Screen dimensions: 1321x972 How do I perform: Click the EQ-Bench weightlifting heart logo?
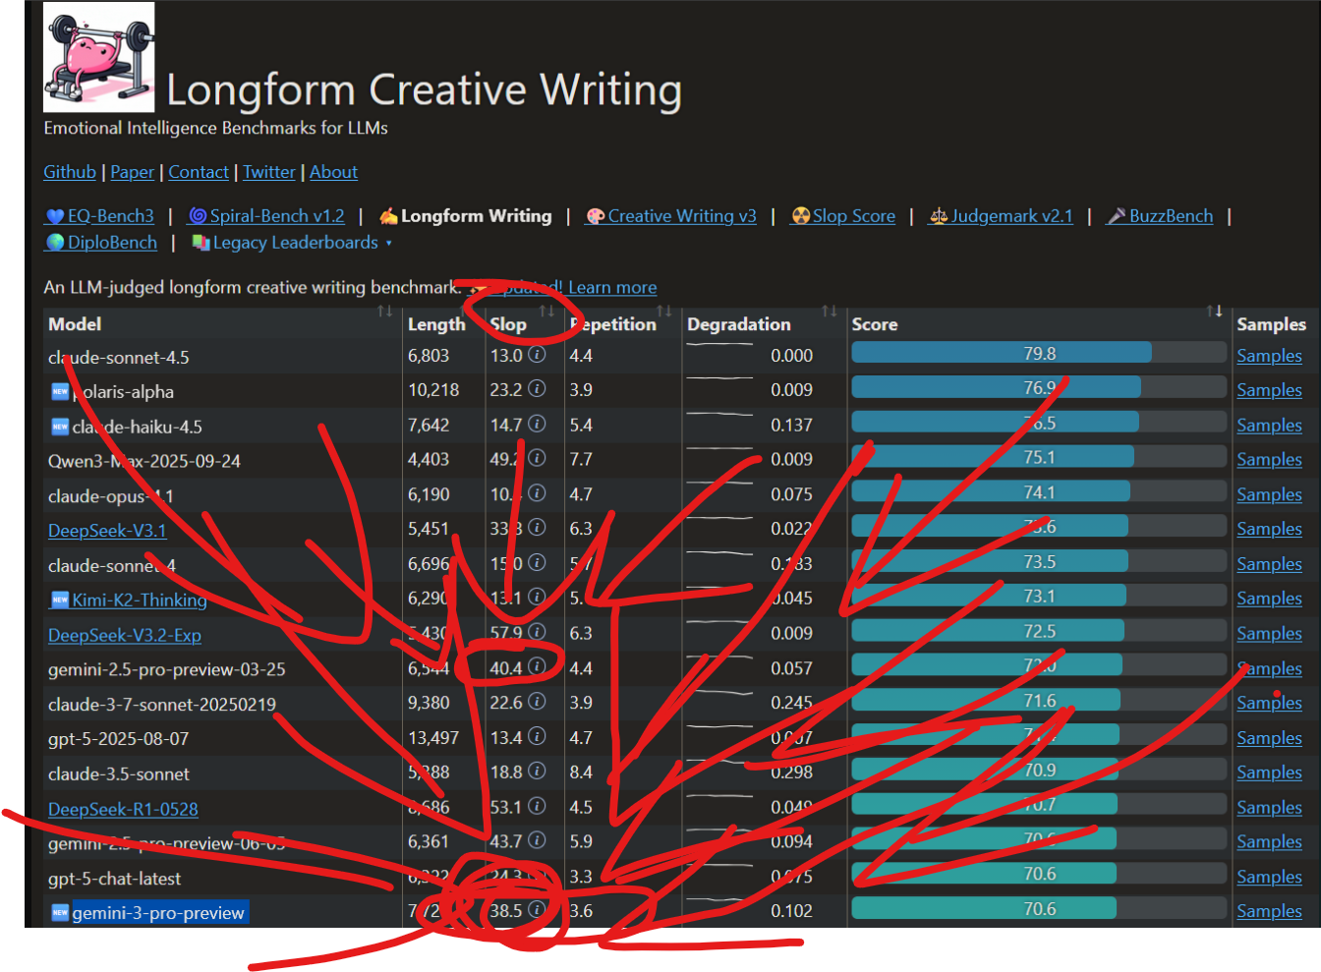(x=99, y=57)
